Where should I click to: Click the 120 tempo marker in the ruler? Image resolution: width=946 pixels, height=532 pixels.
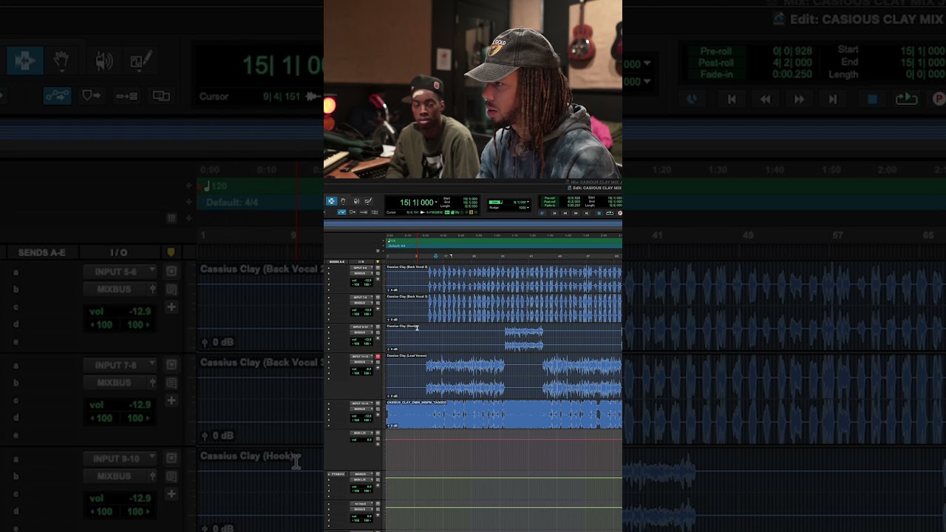click(392, 241)
